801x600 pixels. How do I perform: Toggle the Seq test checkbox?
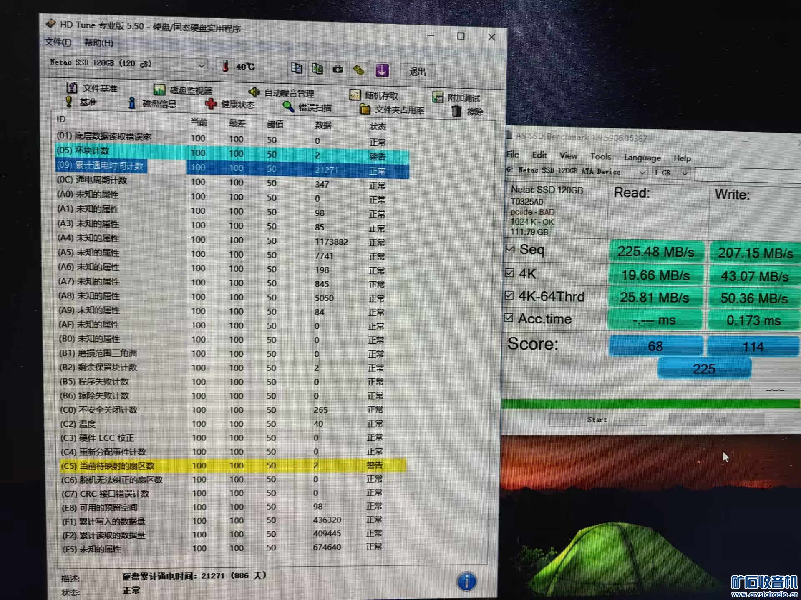click(510, 249)
